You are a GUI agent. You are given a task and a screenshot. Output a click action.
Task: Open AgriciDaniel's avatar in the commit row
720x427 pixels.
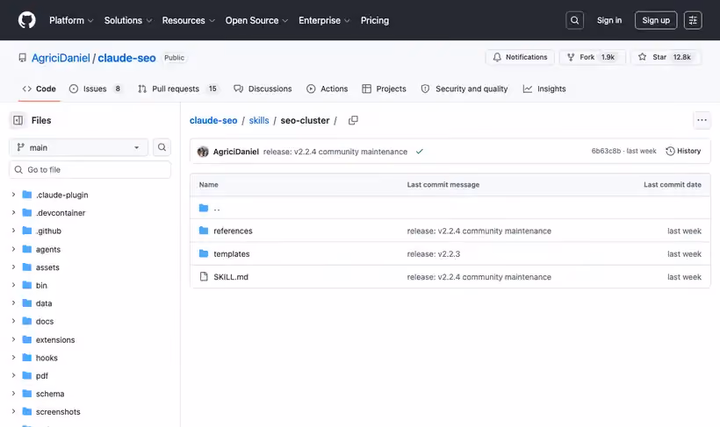click(x=203, y=152)
